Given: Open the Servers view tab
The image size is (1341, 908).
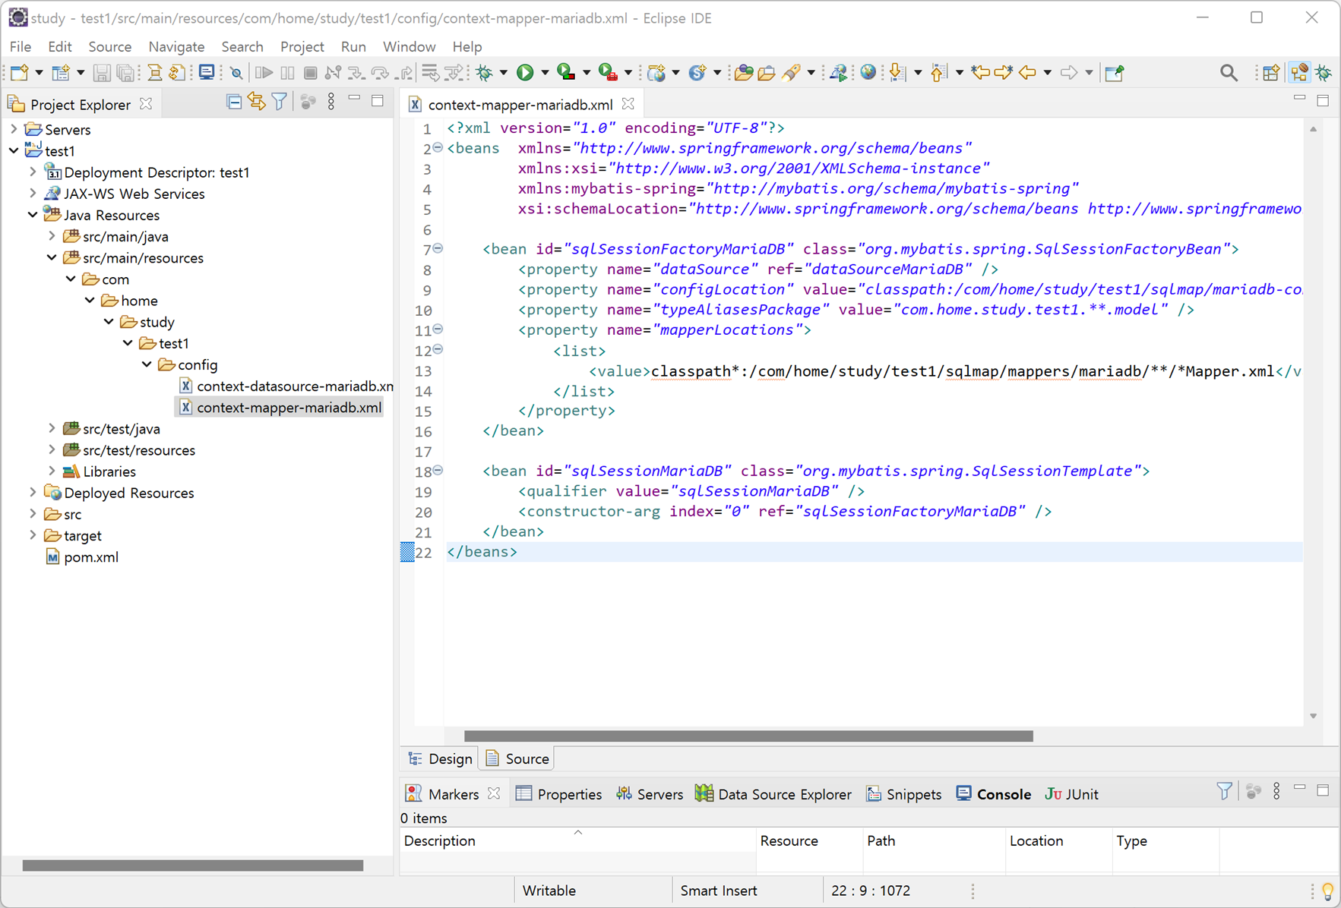Looking at the screenshot, I should click(650, 794).
